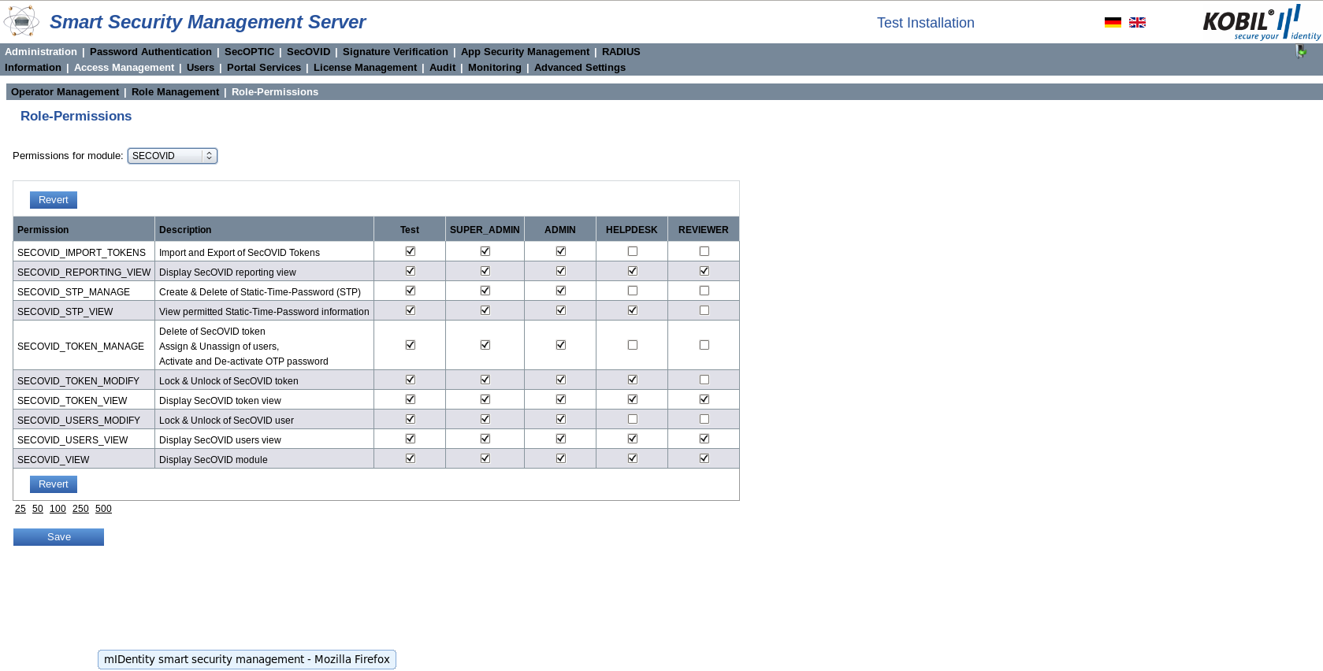Viewport: 1323px width, 671px height.
Task: Click the bottom Revert button
Action: coord(54,484)
